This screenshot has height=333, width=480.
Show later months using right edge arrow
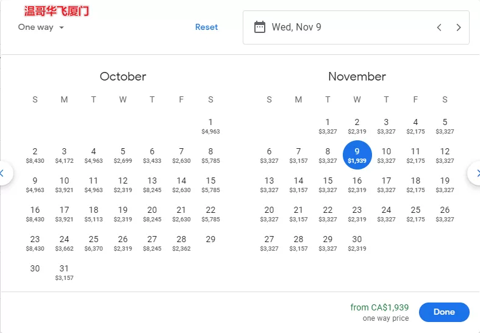pos(475,173)
